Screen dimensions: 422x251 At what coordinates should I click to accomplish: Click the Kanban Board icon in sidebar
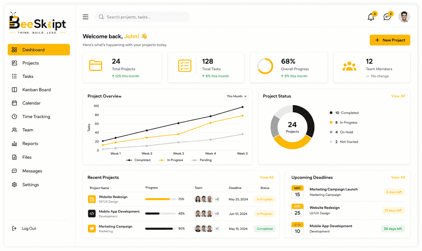(x=14, y=90)
